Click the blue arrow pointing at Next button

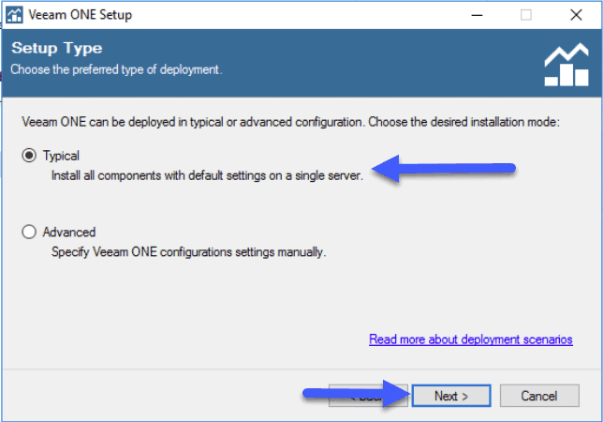pyautogui.click(x=356, y=394)
